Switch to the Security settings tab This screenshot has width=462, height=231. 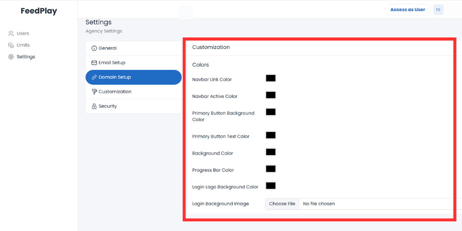(133, 106)
